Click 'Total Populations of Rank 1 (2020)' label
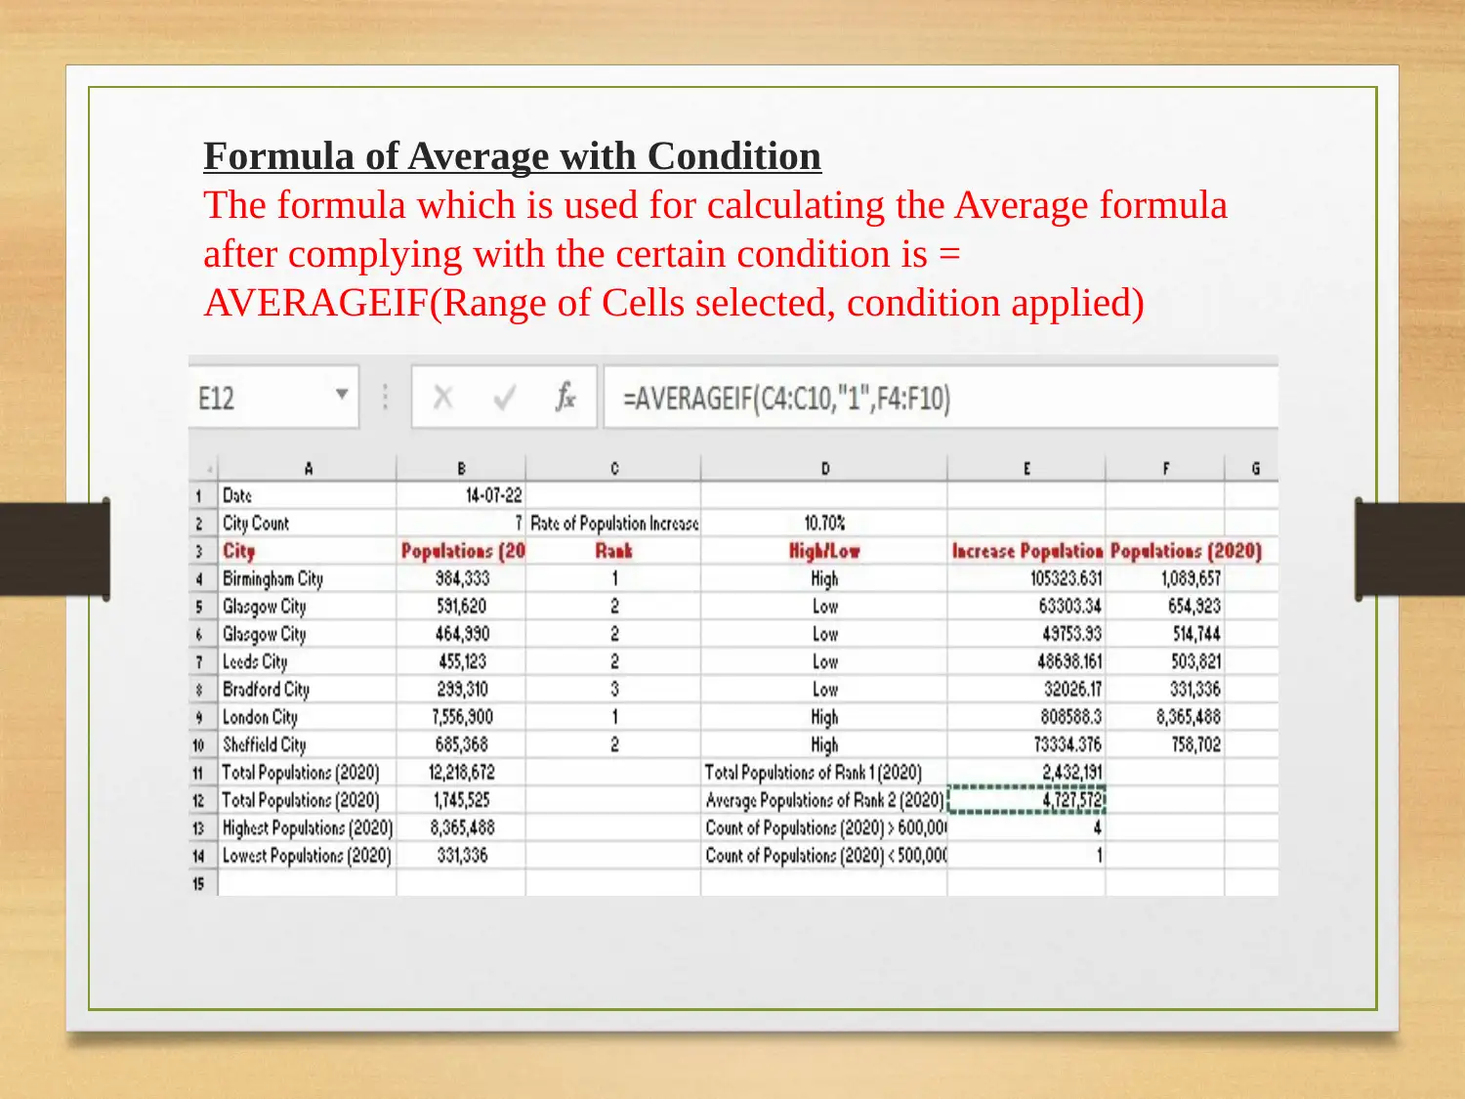The height and width of the screenshot is (1099, 1465). click(x=824, y=772)
